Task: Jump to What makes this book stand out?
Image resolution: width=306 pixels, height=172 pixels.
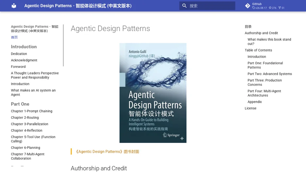Action: pos(269,41)
